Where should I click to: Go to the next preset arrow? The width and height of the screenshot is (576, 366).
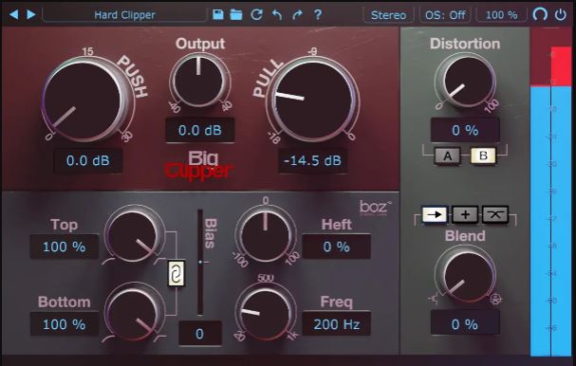coord(31,14)
